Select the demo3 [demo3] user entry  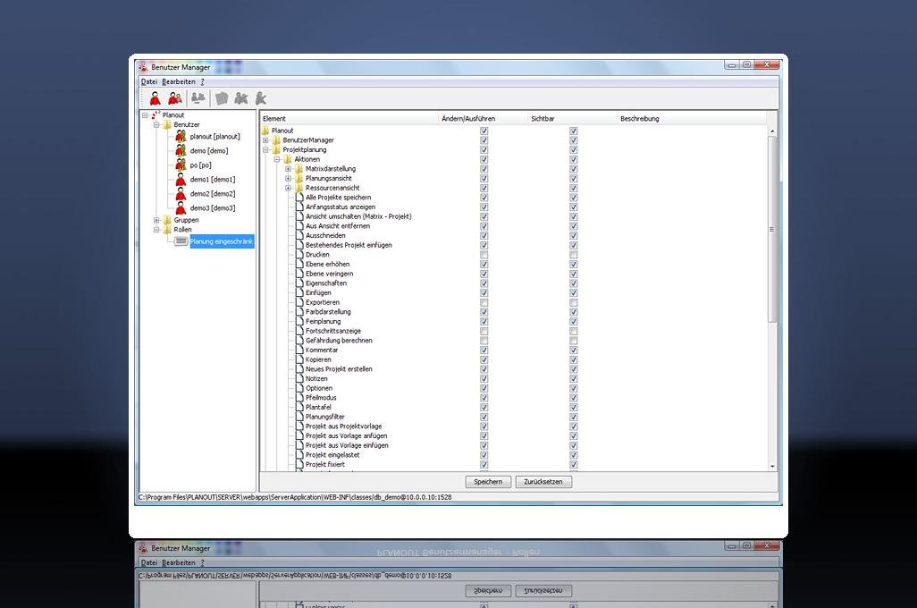coord(212,208)
